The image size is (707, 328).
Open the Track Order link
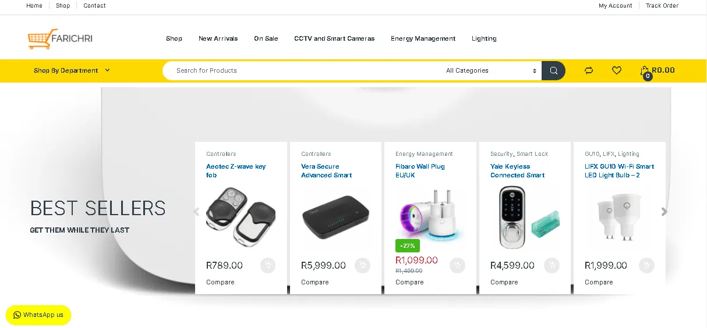coord(662,6)
